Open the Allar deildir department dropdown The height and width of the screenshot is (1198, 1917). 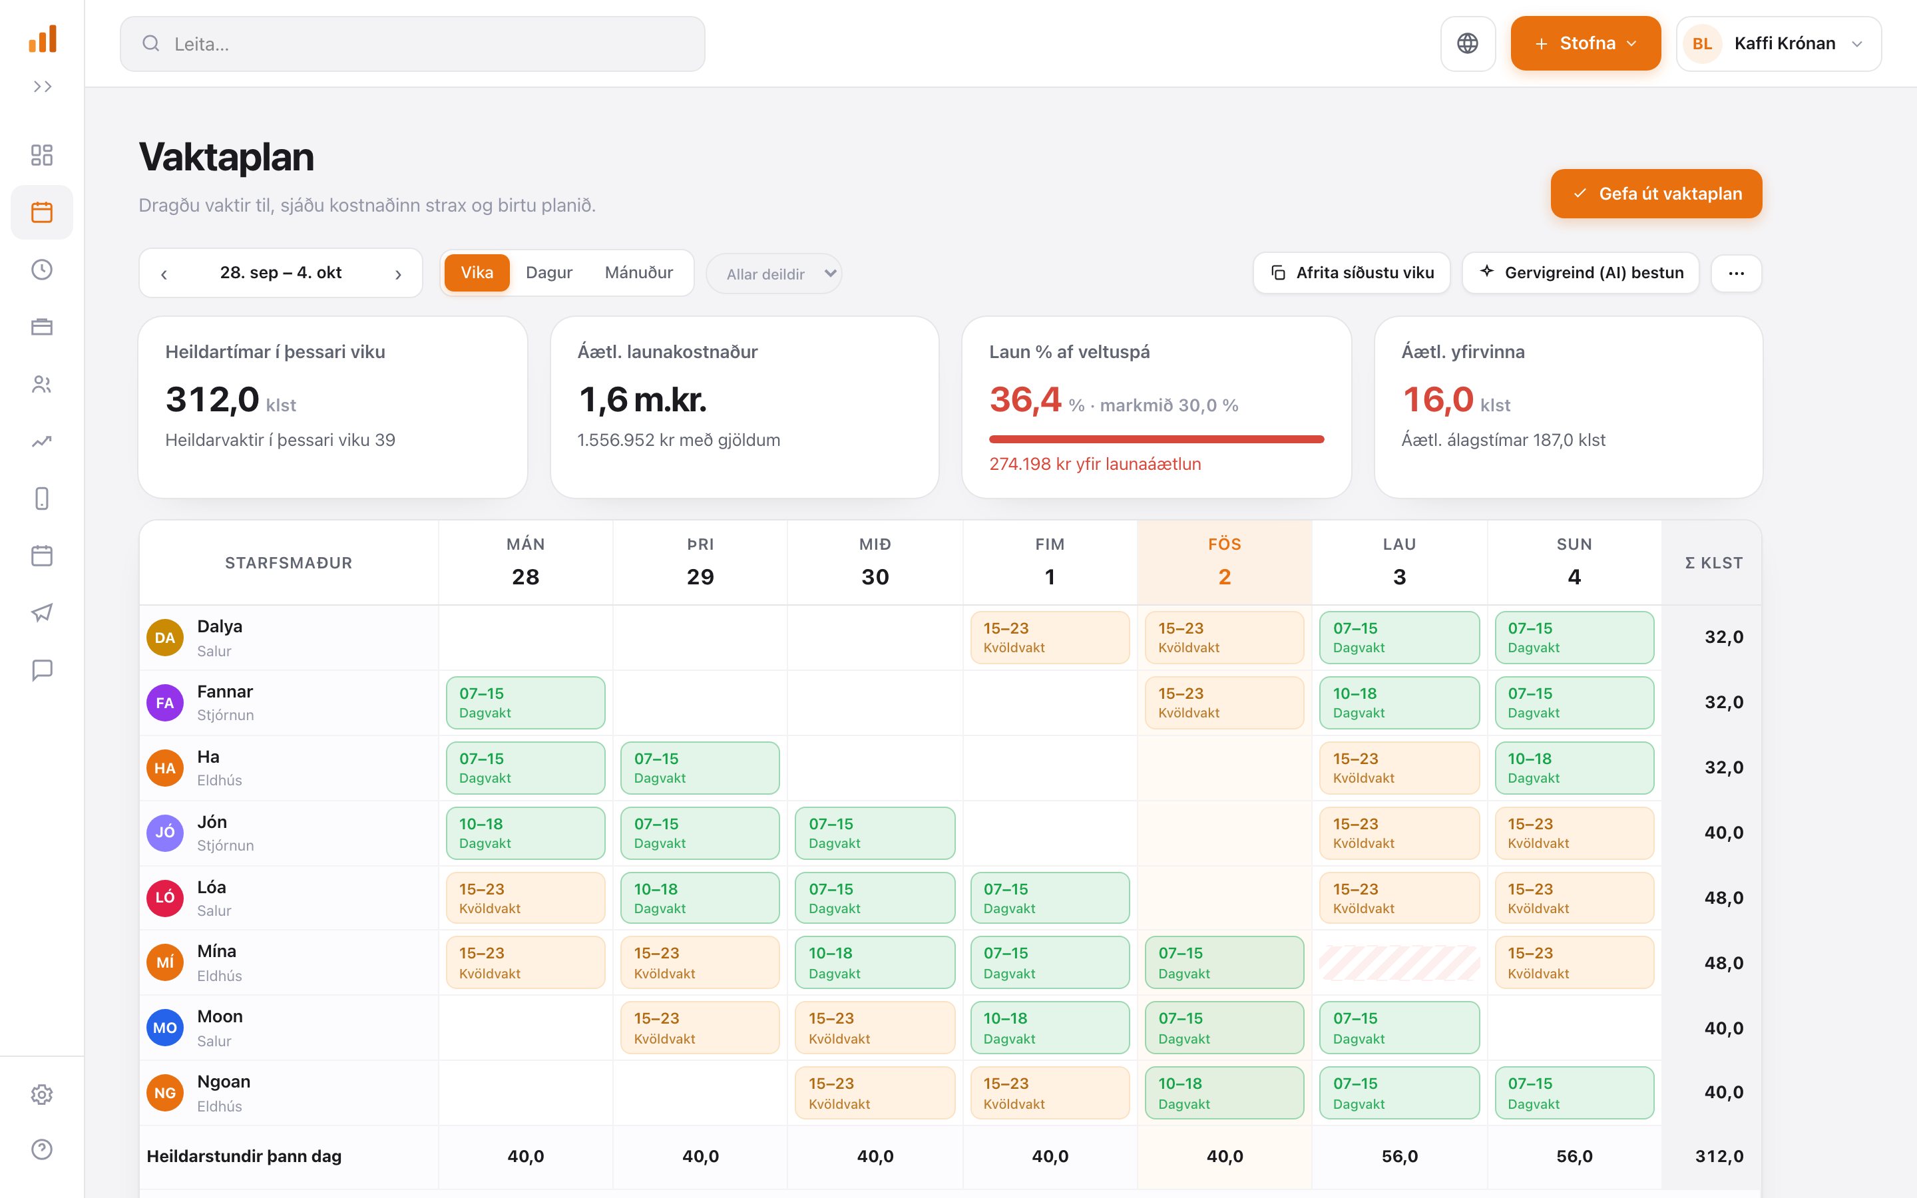click(774, 274)
